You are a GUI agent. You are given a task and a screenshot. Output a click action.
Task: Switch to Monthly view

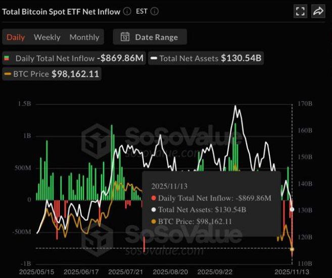tap(84, 37)
